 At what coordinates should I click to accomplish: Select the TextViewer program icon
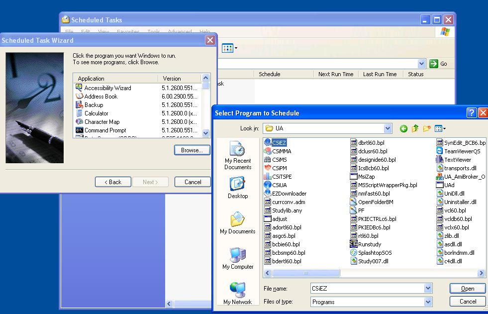click(439, 160)
